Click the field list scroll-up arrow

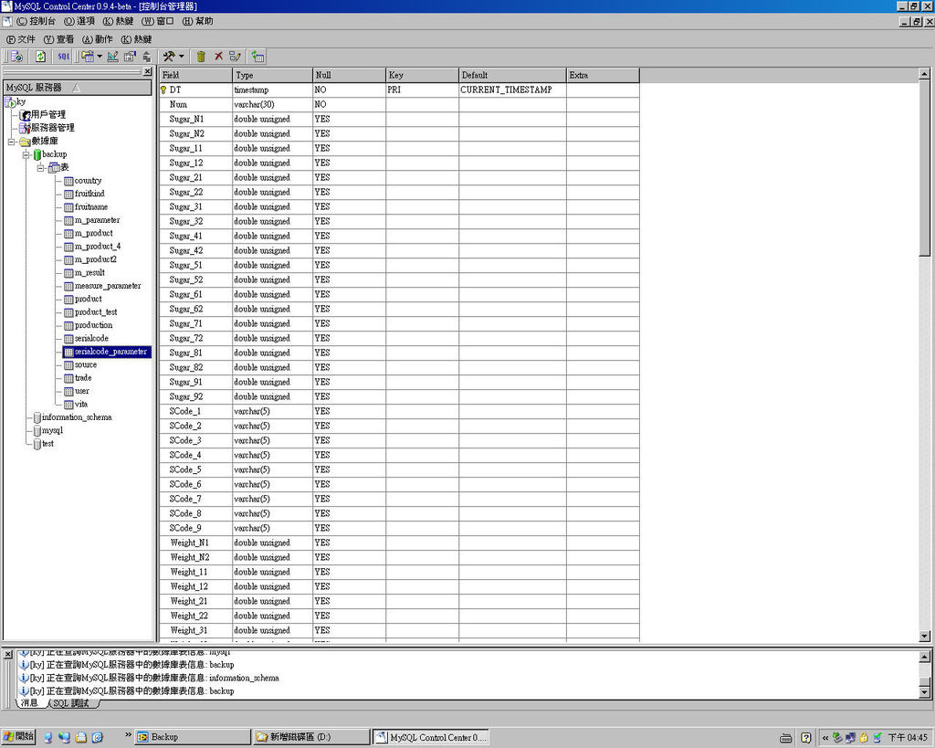(924, 75)
